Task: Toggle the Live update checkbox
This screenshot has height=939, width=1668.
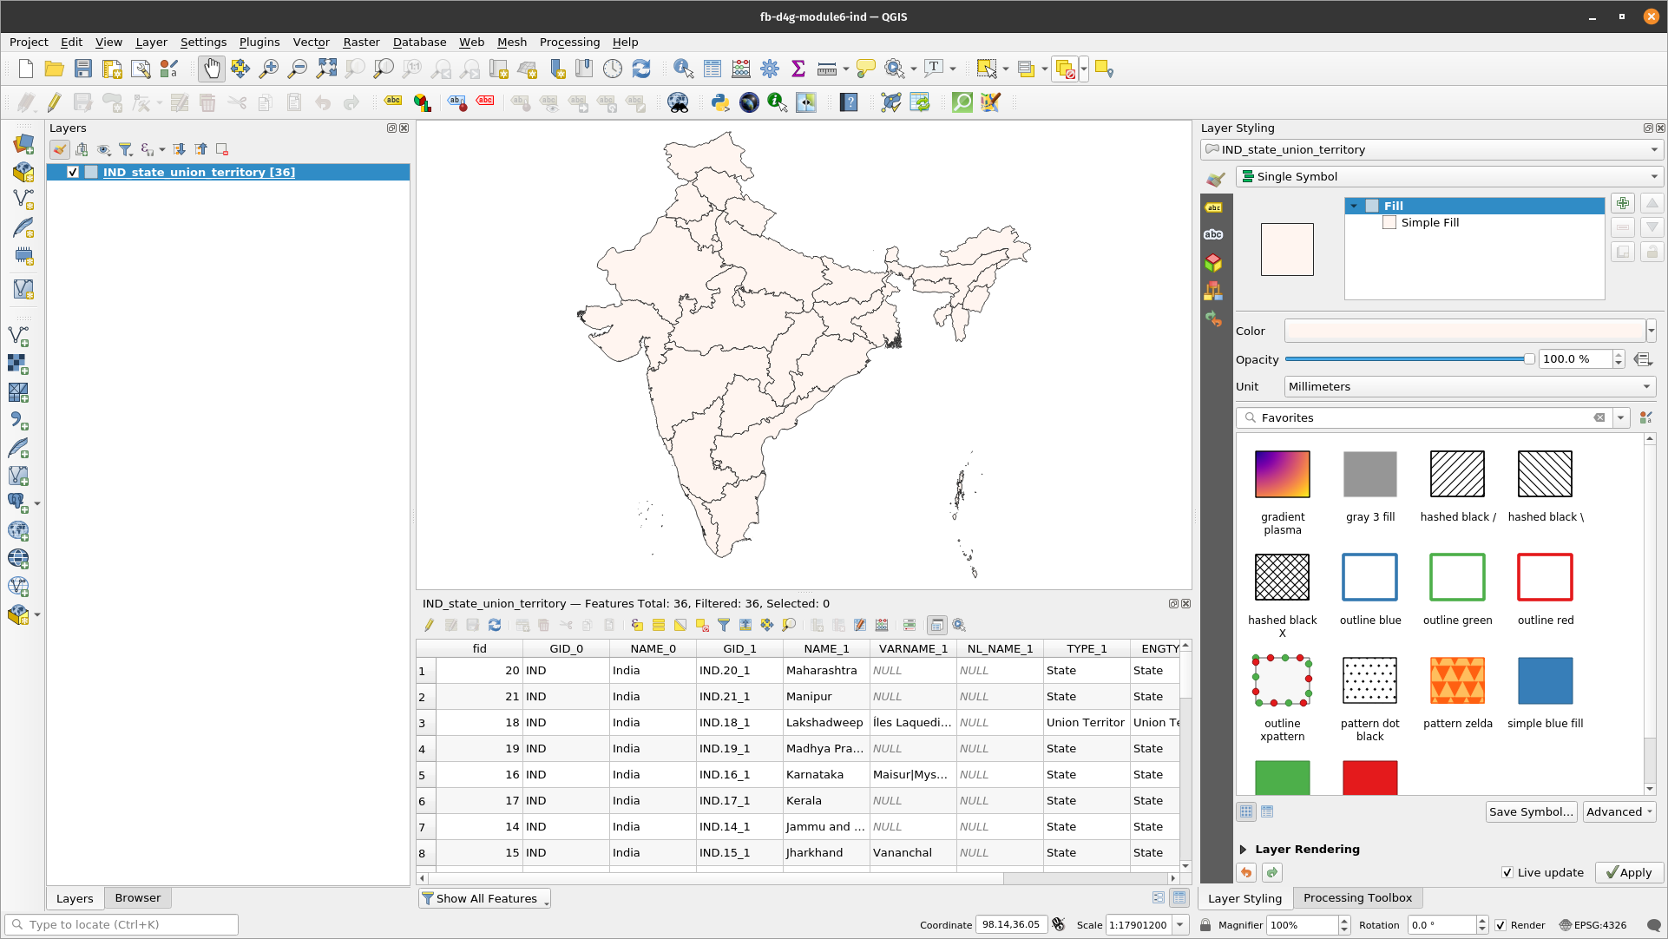Action: click(x=1507, y=872)
